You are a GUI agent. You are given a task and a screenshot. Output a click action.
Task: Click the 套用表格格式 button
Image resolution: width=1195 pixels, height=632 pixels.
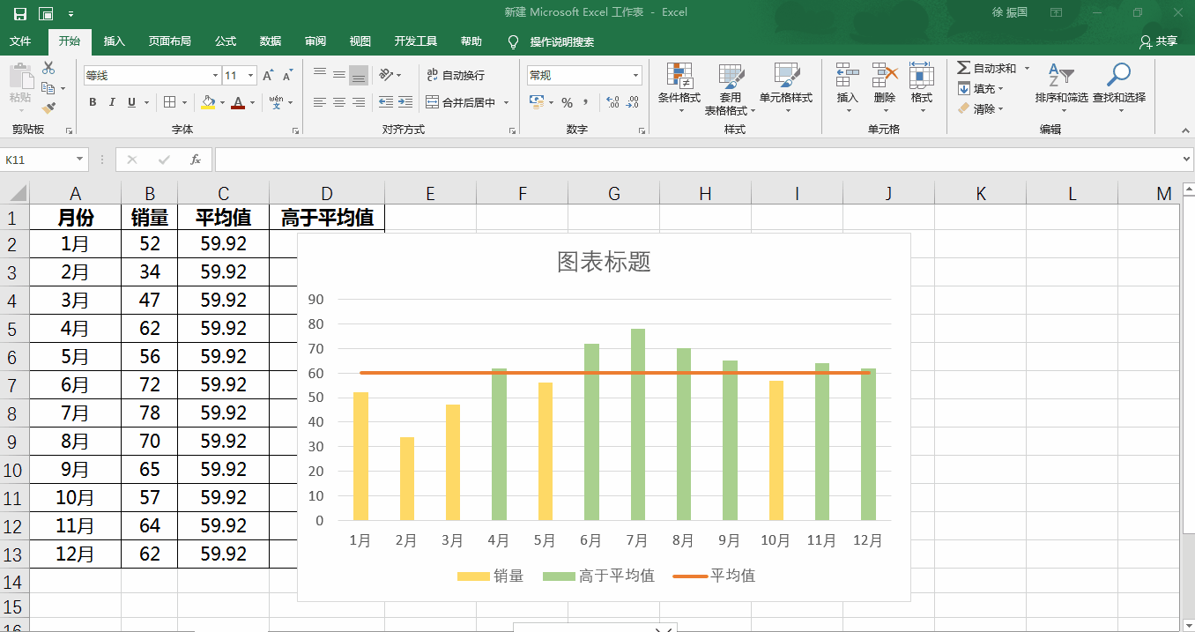731,88
